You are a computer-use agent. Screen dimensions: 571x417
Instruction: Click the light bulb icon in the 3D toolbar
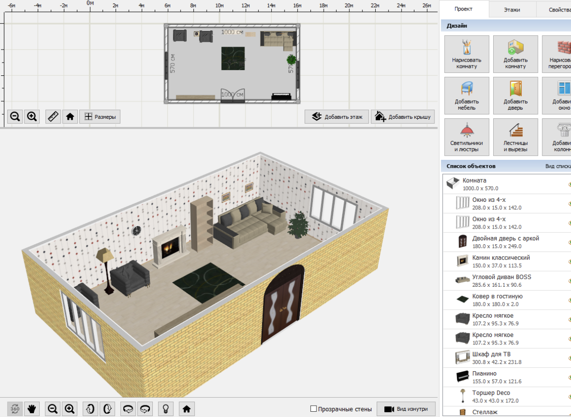coord(165,408)
